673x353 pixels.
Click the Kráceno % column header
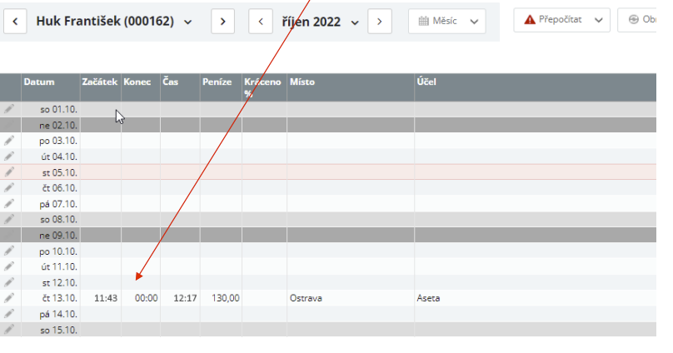coord(264,87)
